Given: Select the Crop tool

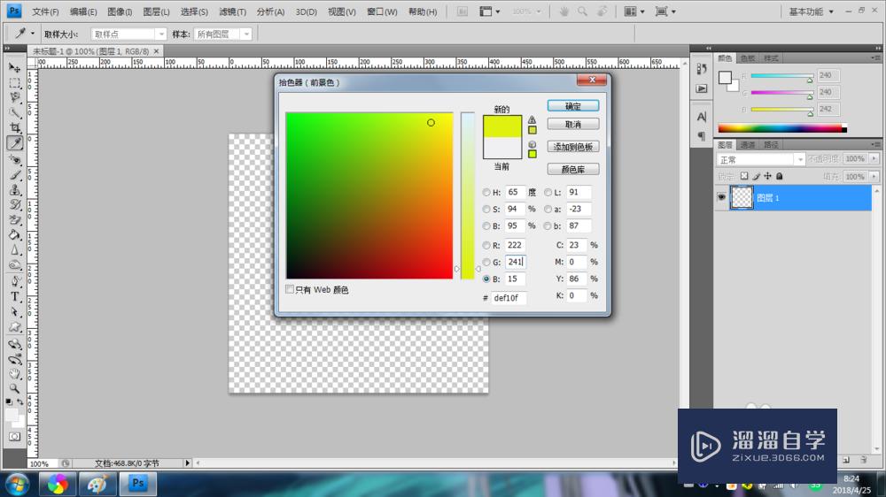Looking at the screenshot, I should (x=15, y=128).
